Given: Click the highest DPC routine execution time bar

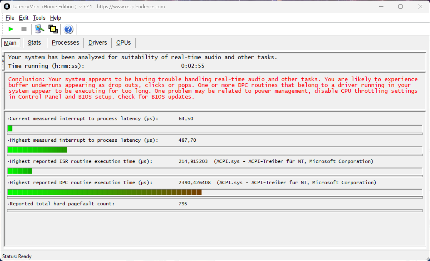Looking at the screenshot, I should pyautogui.click(x=215, y=192).
